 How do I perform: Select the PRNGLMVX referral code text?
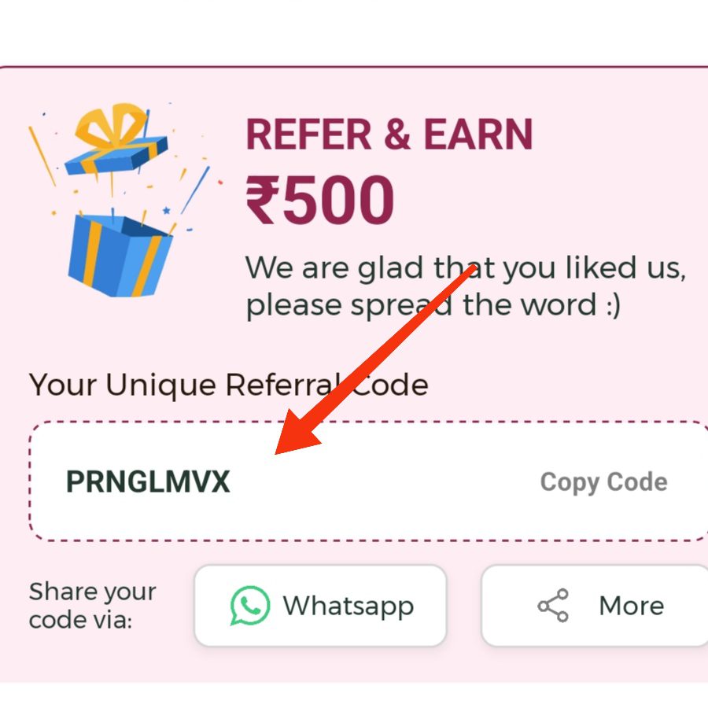tap(148, 481)
